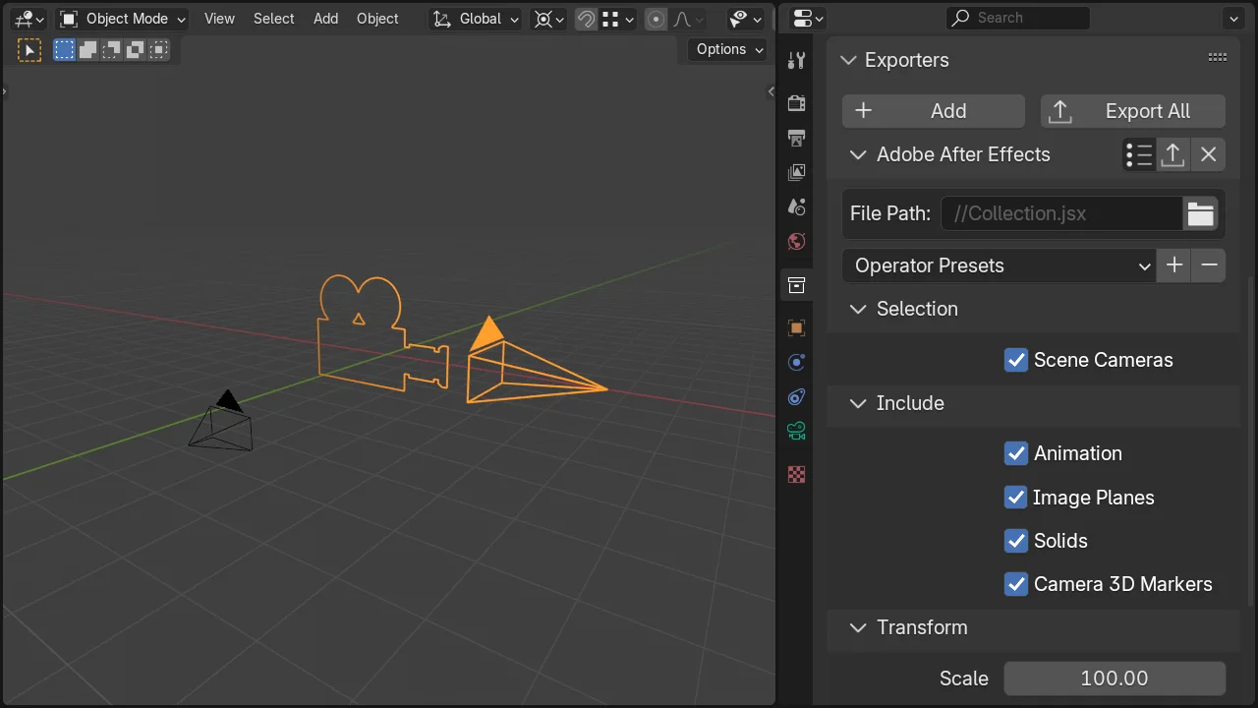Open the proportional editing falloff dropdown
Screen dimensions: 1258x708
pyautogui.click(x=687, y=19)
